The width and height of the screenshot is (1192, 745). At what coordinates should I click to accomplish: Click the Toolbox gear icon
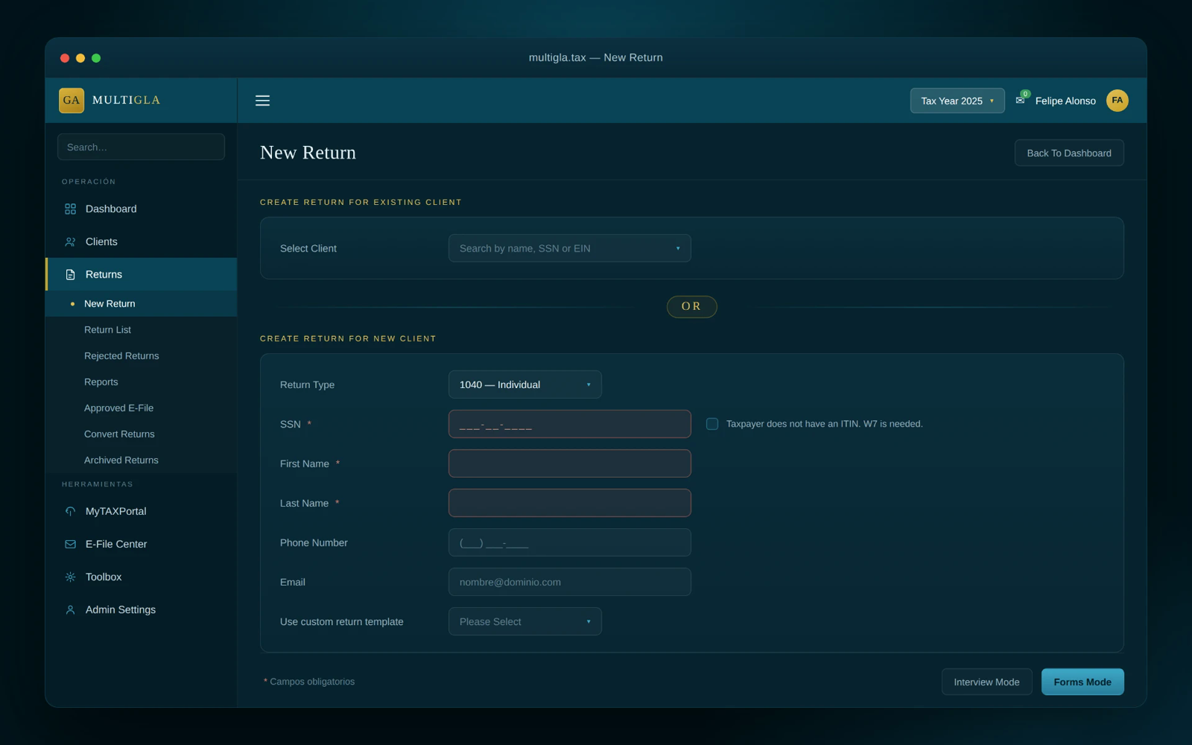70,577
